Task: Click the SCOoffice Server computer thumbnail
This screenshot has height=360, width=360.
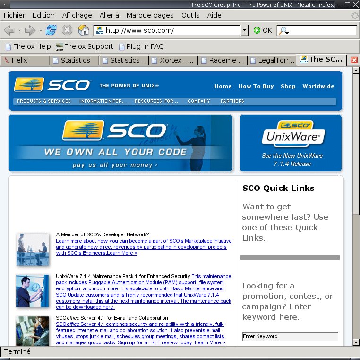Action: point(33,331)
